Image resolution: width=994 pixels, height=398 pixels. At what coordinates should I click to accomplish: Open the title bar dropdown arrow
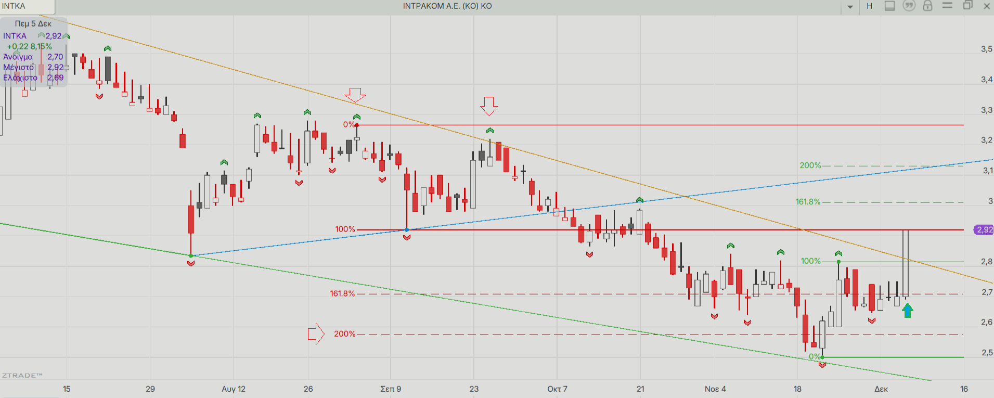pos(850,7)
